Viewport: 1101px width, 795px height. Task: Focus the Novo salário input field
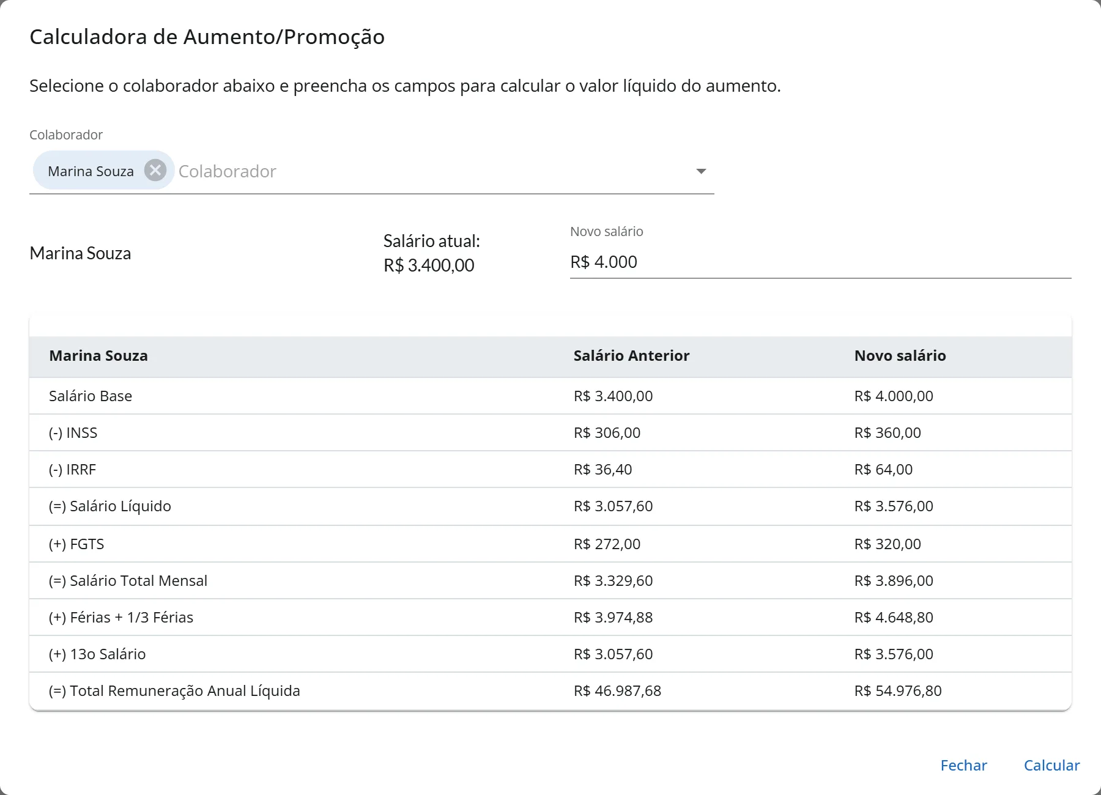coord(820,262)
